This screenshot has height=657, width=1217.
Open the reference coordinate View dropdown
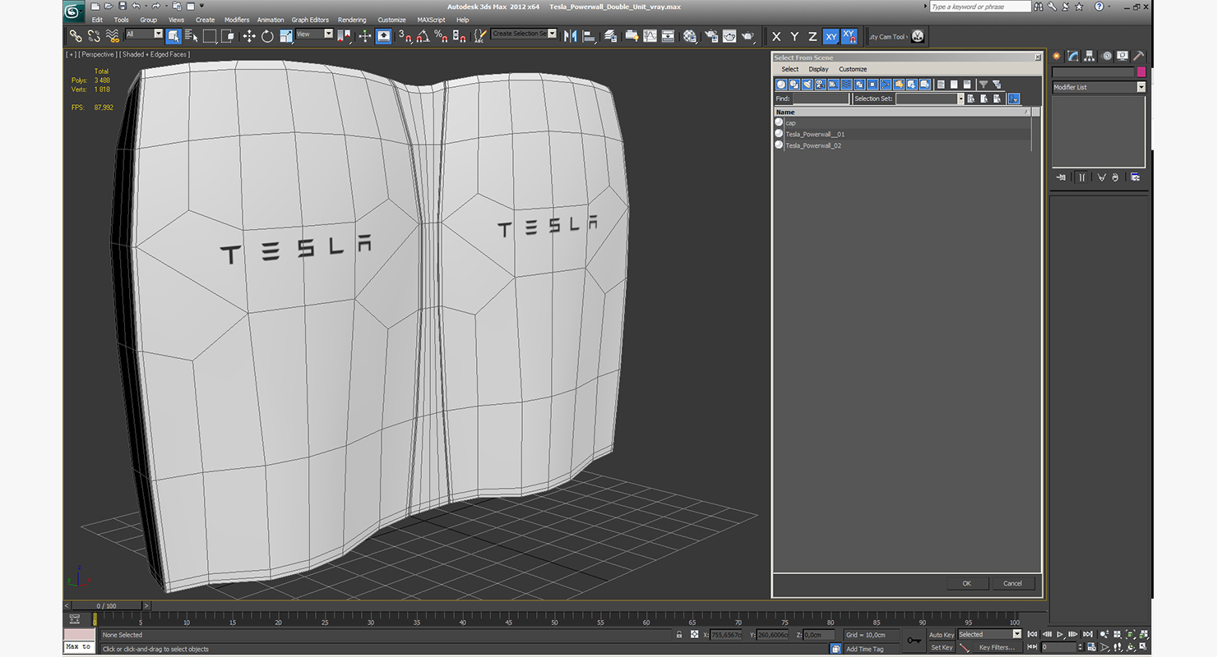point(314,34)
